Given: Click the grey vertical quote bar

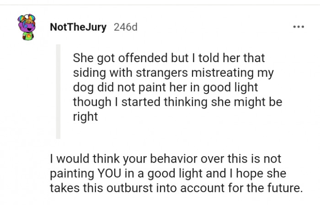Looking at the screenshot, I should (x=58, y=91).
